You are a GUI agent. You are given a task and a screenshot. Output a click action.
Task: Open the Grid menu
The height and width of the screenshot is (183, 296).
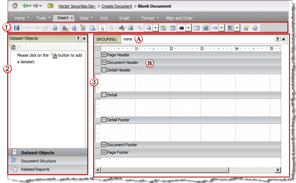(104, 18)
